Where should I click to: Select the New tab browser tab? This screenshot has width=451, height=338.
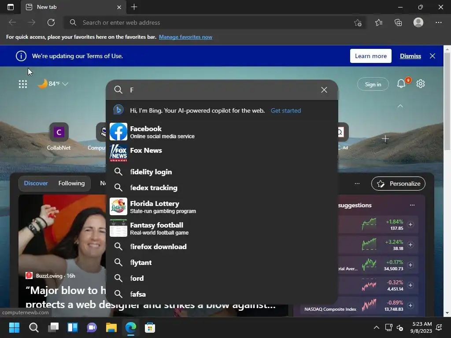(x=74, y=7)
